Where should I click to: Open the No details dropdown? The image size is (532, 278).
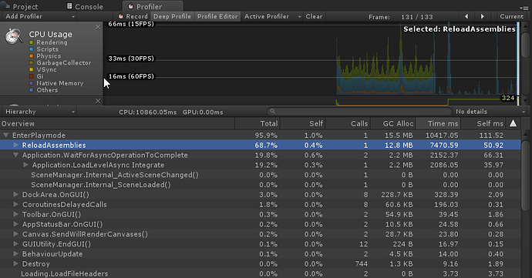click(x=490, y=112)
